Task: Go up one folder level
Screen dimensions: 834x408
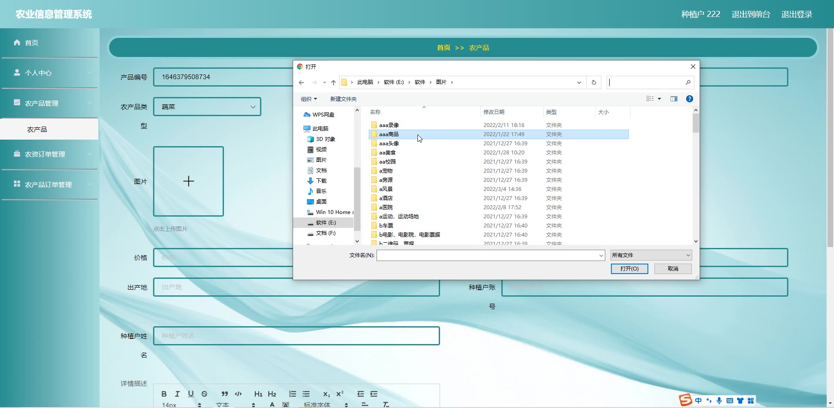Action: [334, 82]
